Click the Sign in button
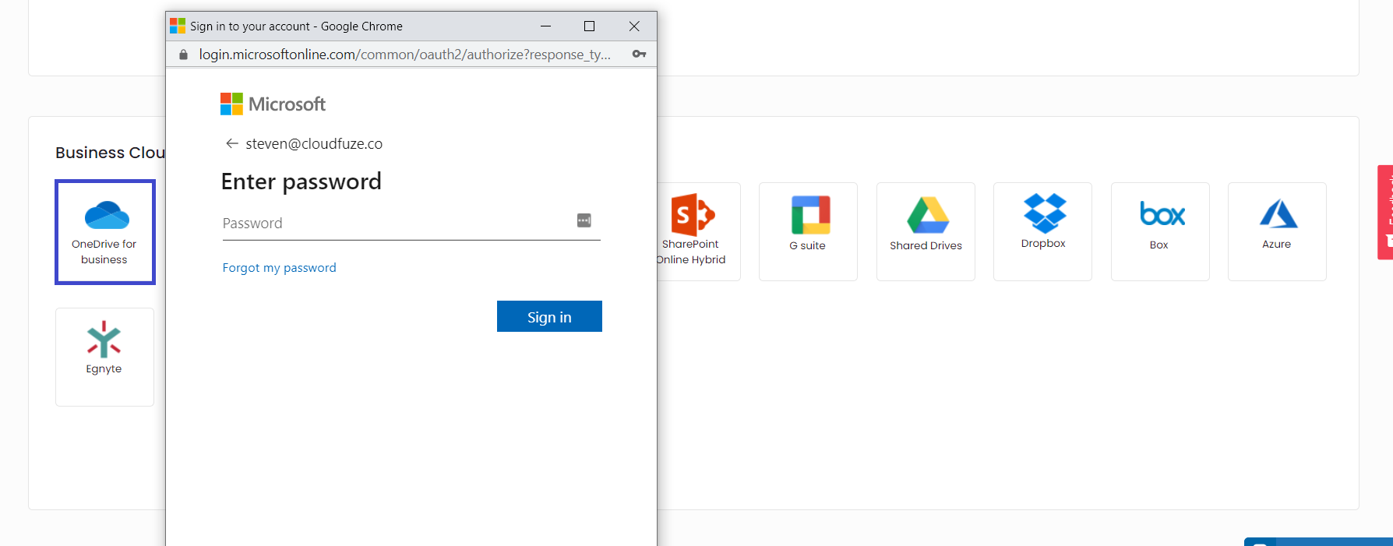 coord(549,316)
